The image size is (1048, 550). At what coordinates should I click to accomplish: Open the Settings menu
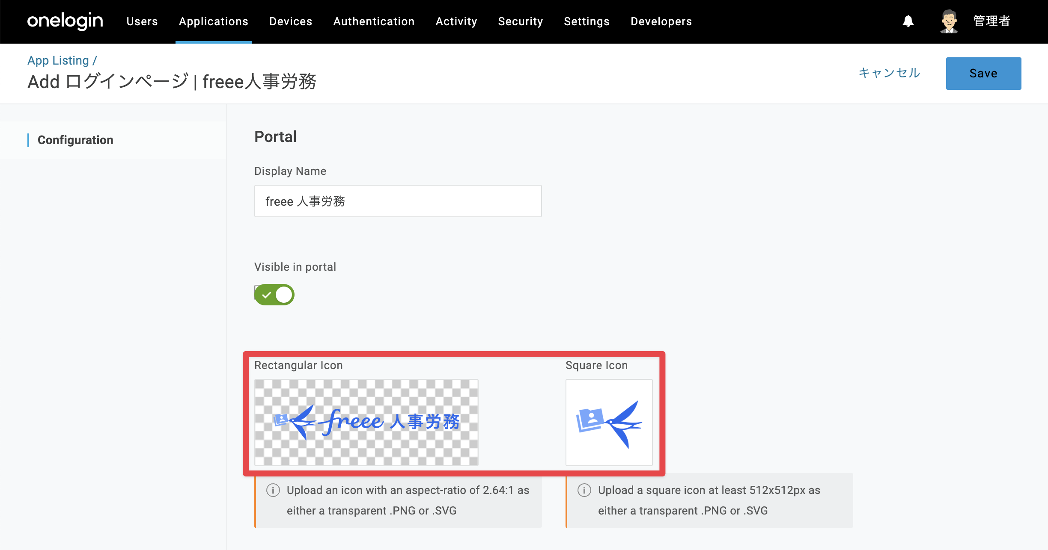click(x=587, y=21)
